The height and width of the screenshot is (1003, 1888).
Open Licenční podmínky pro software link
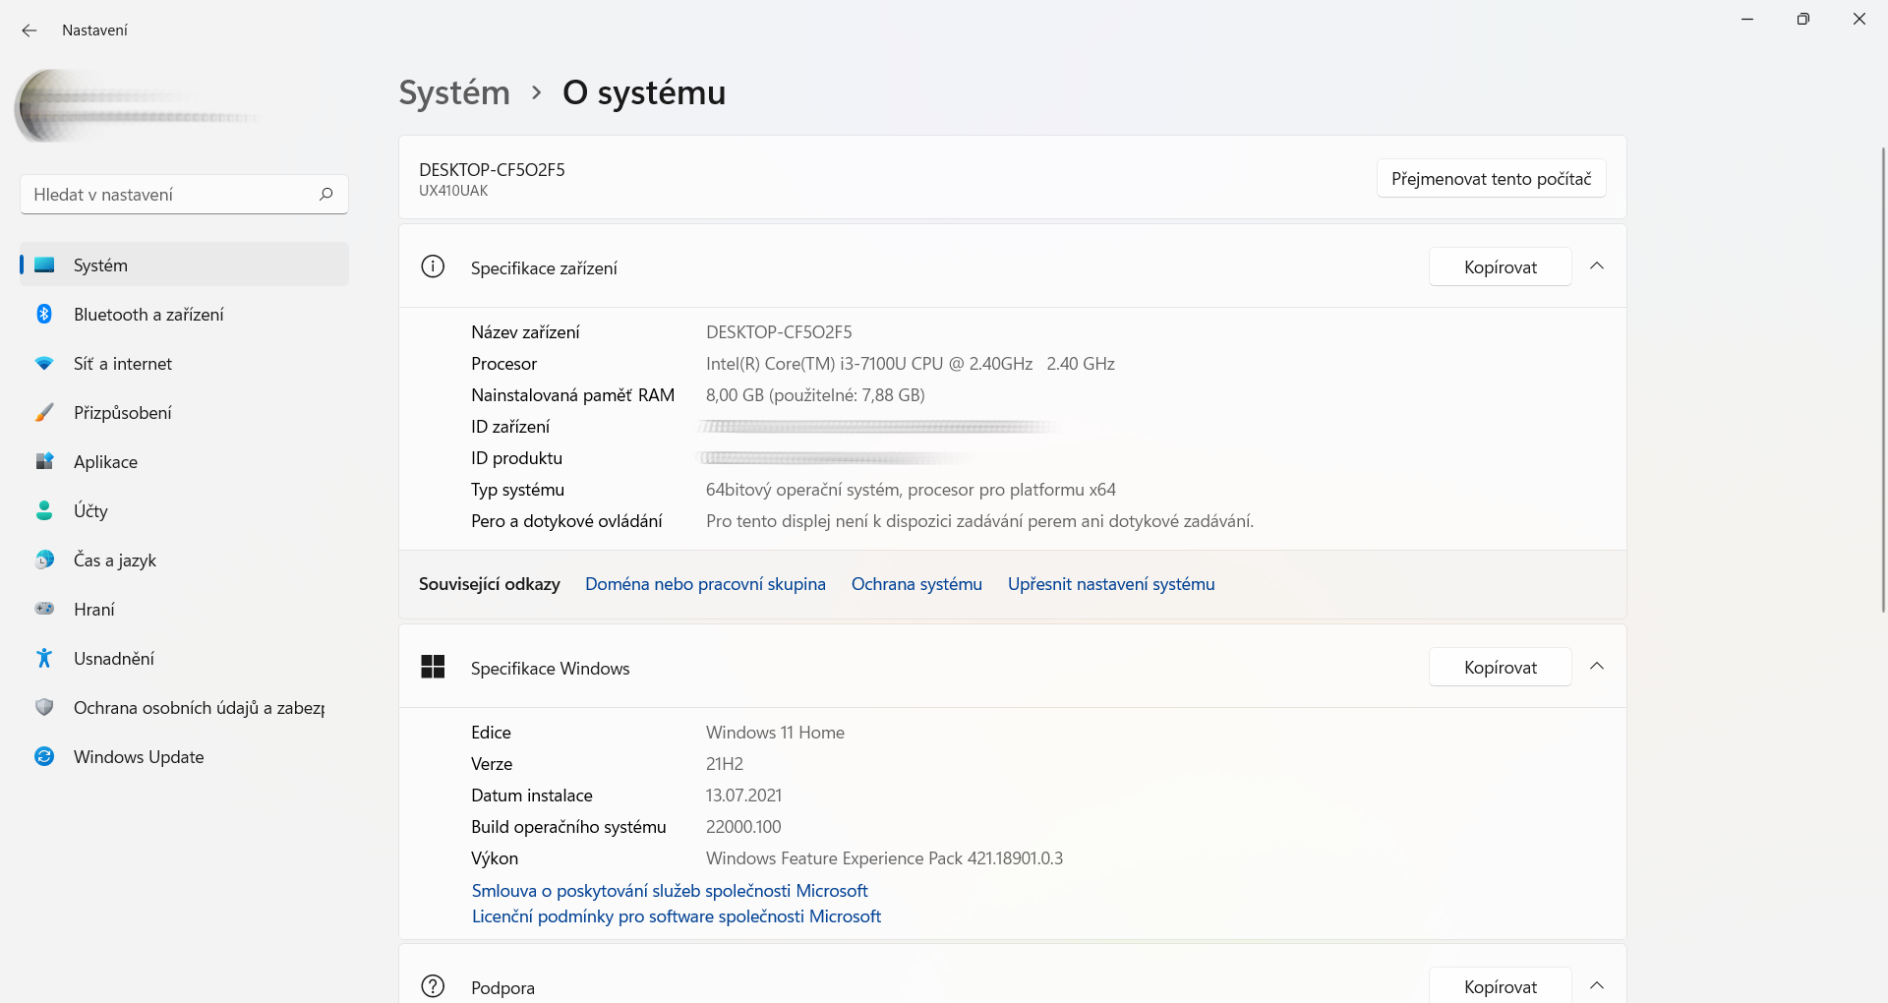(x=677, y=916)
